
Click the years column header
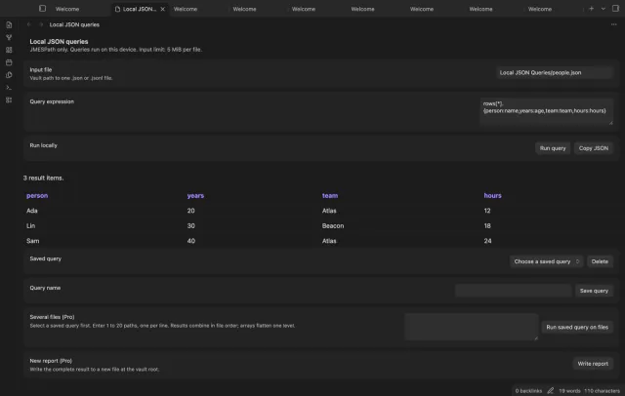pyautogui.click(x=195, y=196)
